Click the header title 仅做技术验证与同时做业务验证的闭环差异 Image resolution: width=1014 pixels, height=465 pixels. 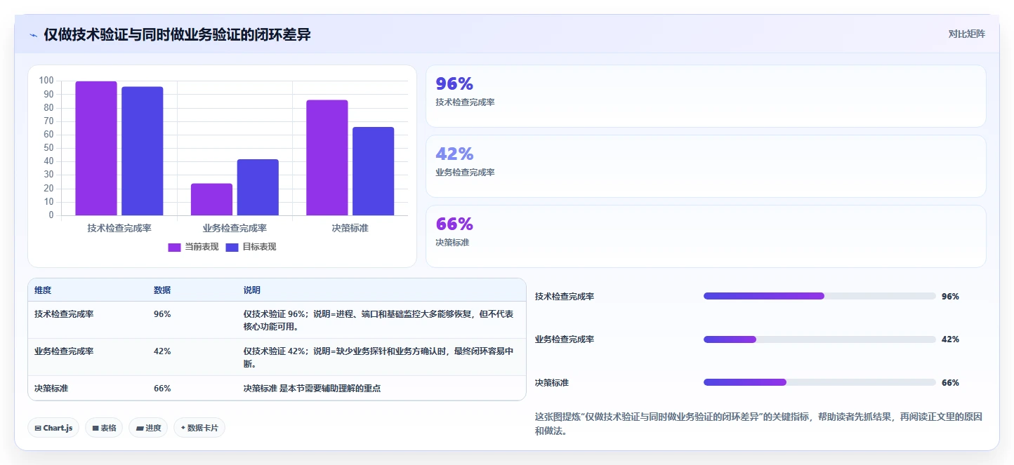coord(177,35)
